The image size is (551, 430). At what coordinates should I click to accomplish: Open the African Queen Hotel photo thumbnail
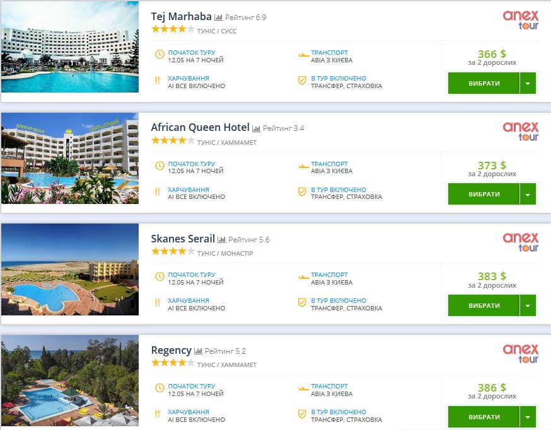tap(70, 159)
